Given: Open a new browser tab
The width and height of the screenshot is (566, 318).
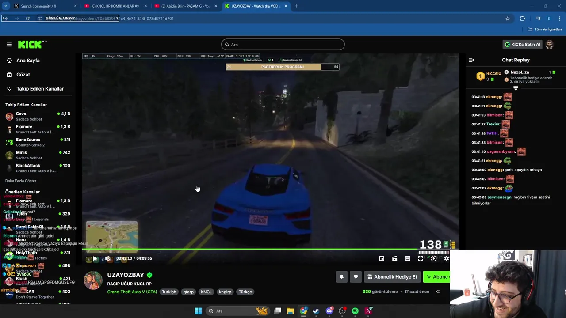Looking at the screenshot, I should click(x=296, y=6).
